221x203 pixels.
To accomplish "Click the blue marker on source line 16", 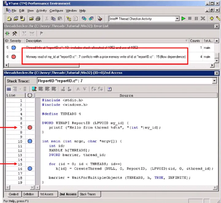I will (30, 169).
